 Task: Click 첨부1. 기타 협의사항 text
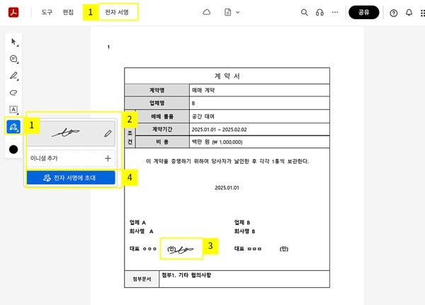tap(186, 275)
